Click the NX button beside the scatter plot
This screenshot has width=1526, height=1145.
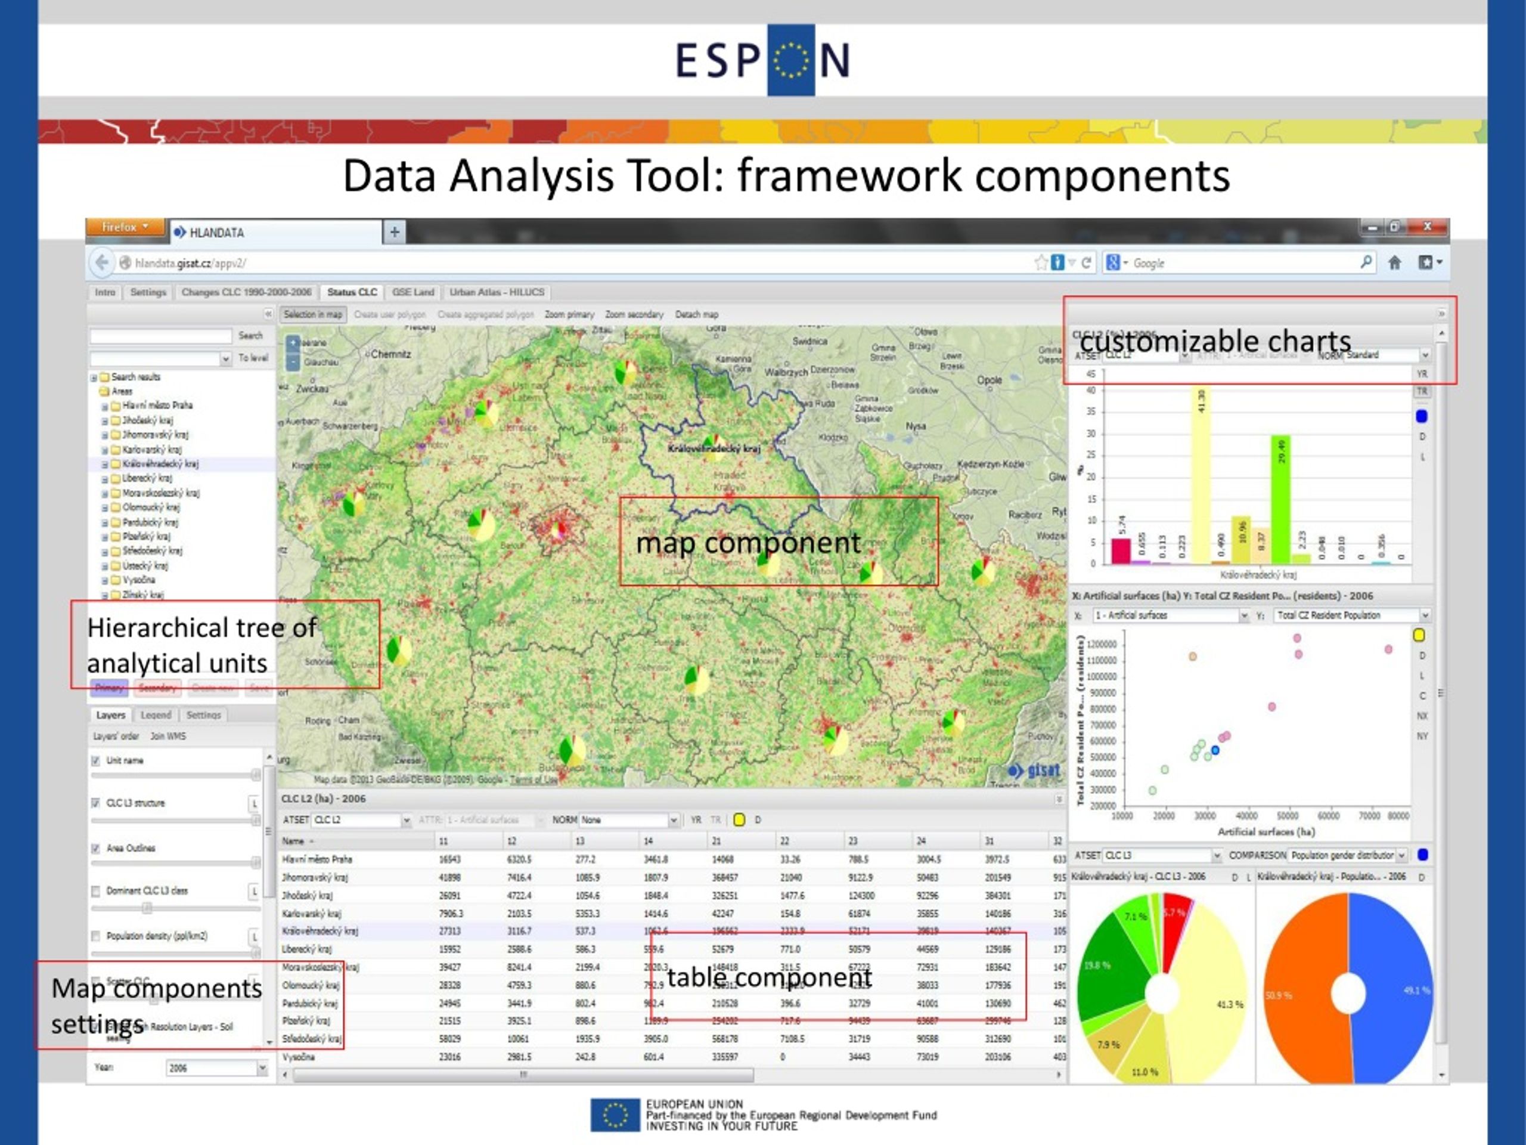pyautogui.click(x=1422, y=716)
